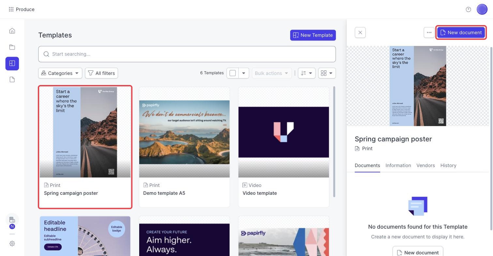493x256 pixels.
Task: Switch to the Documents tab
Action: pyautogui.click(x=367, y=165)
